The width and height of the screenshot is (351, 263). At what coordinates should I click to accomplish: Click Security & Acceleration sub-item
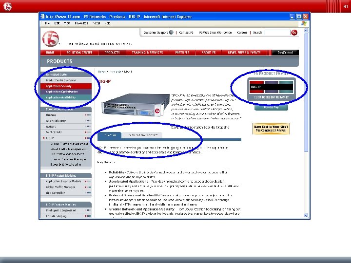(66, 165)
